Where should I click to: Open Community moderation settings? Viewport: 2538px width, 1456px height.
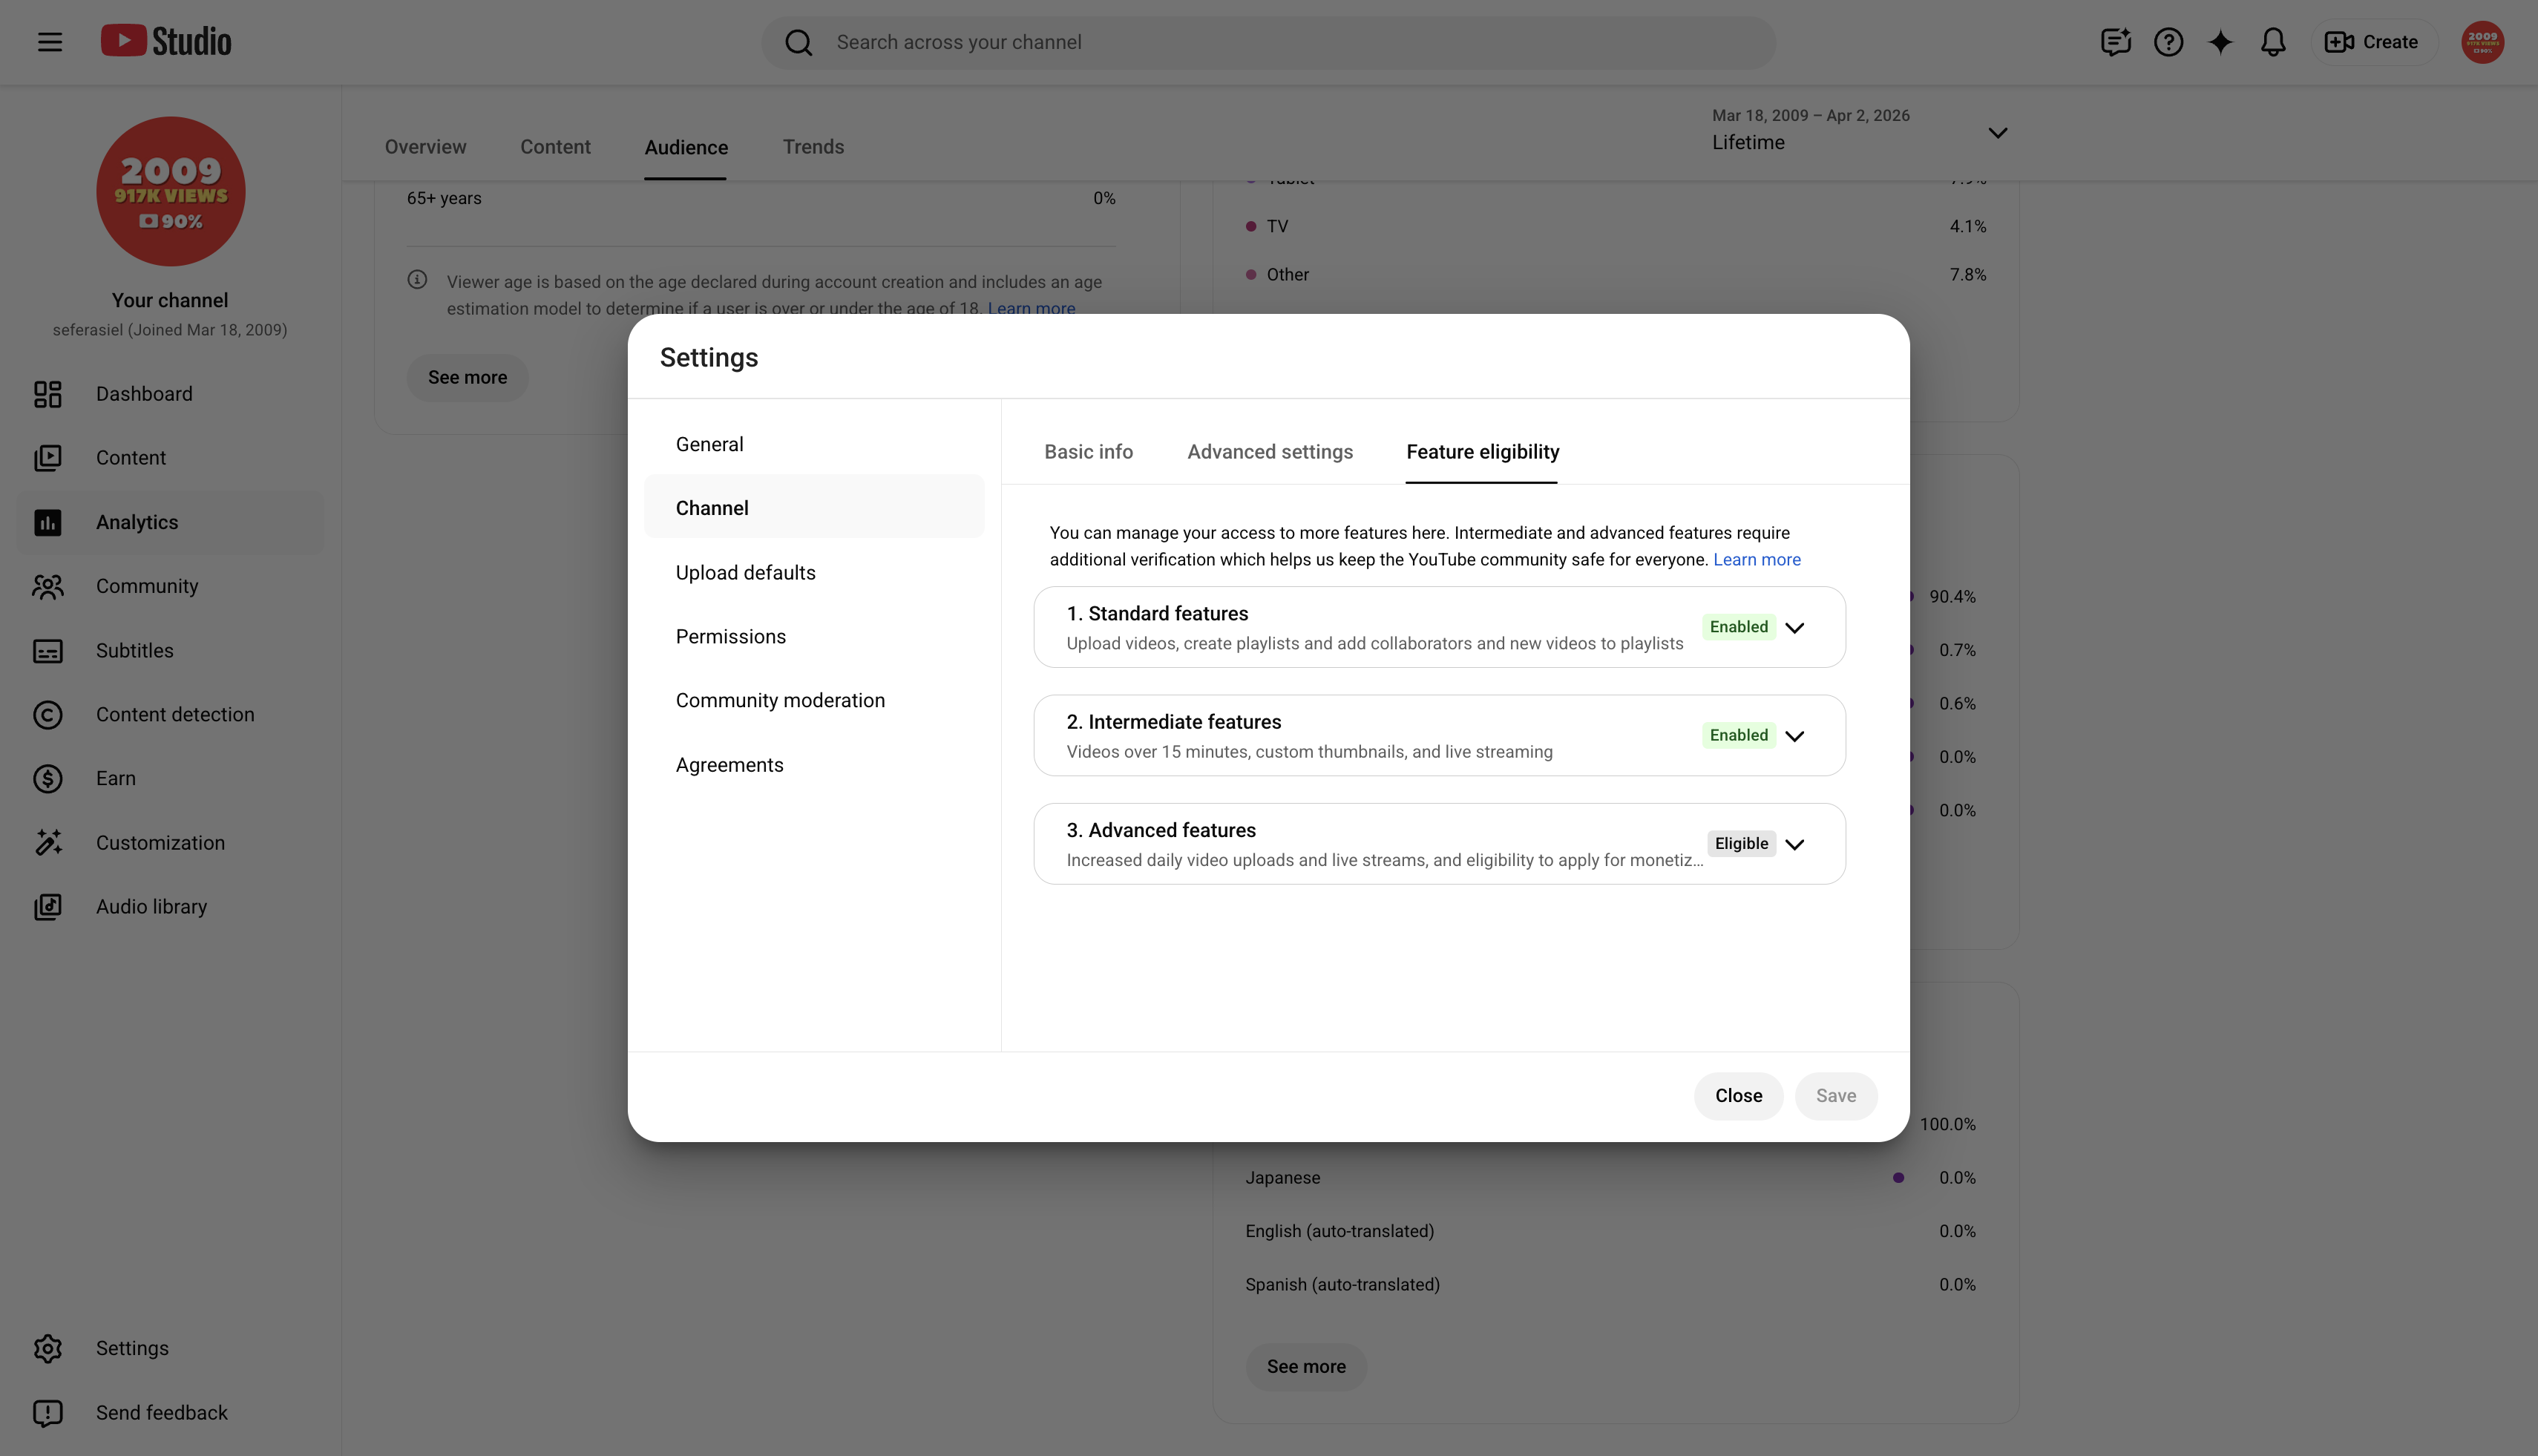coord(814,701)
